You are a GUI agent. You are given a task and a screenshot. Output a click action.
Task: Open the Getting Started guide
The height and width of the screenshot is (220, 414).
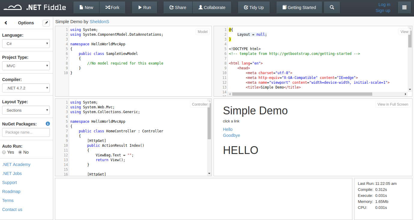299,8
